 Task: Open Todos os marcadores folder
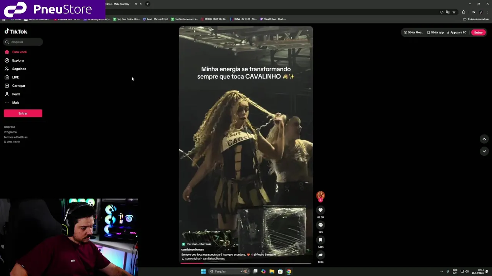coord(476,19)
